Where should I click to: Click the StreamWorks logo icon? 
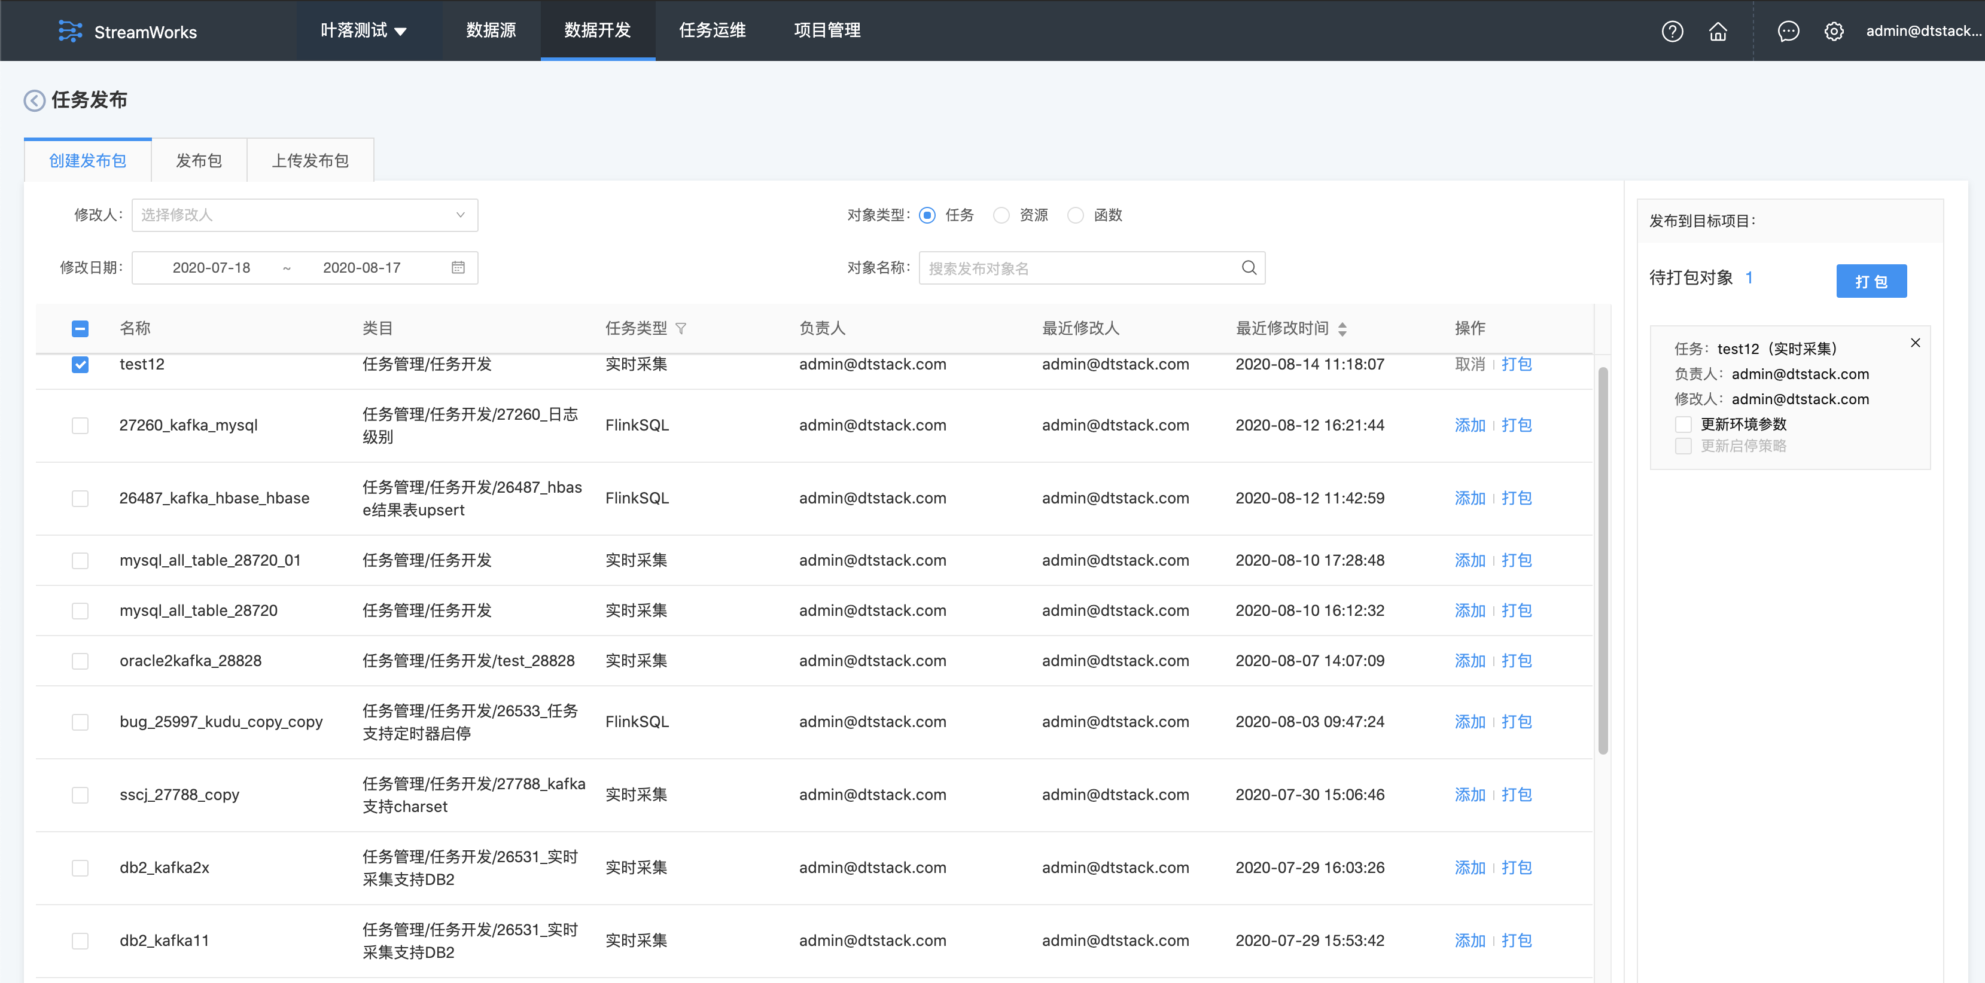point(70,31)
